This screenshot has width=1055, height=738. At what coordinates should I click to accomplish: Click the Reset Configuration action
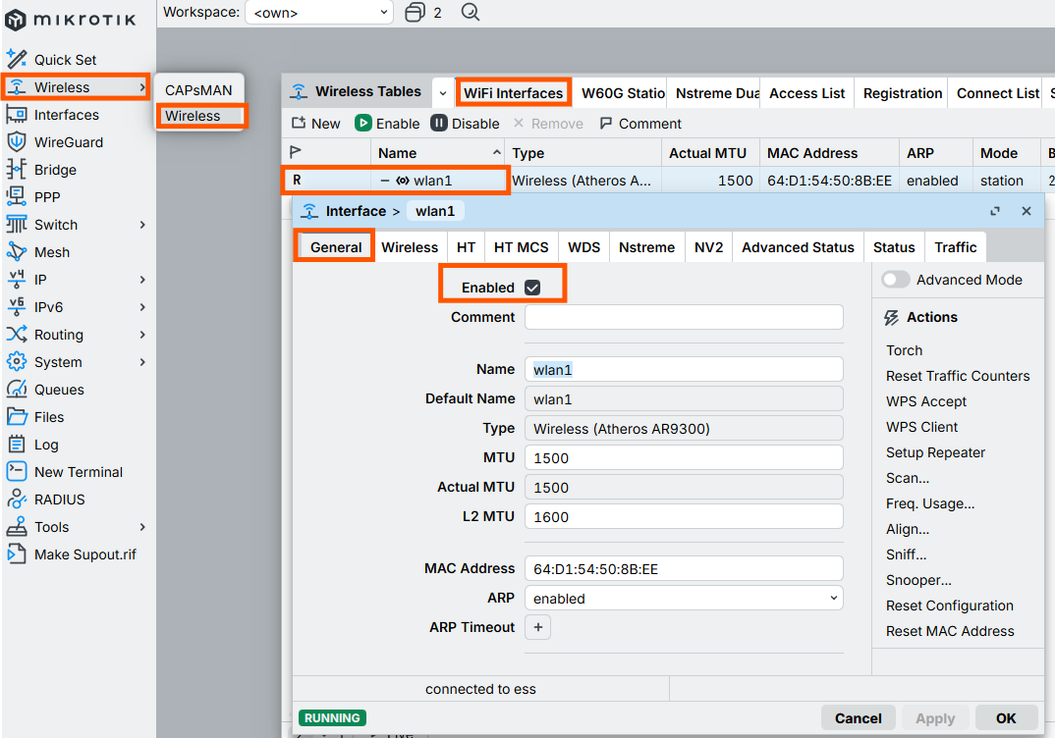tap(949, 606)
